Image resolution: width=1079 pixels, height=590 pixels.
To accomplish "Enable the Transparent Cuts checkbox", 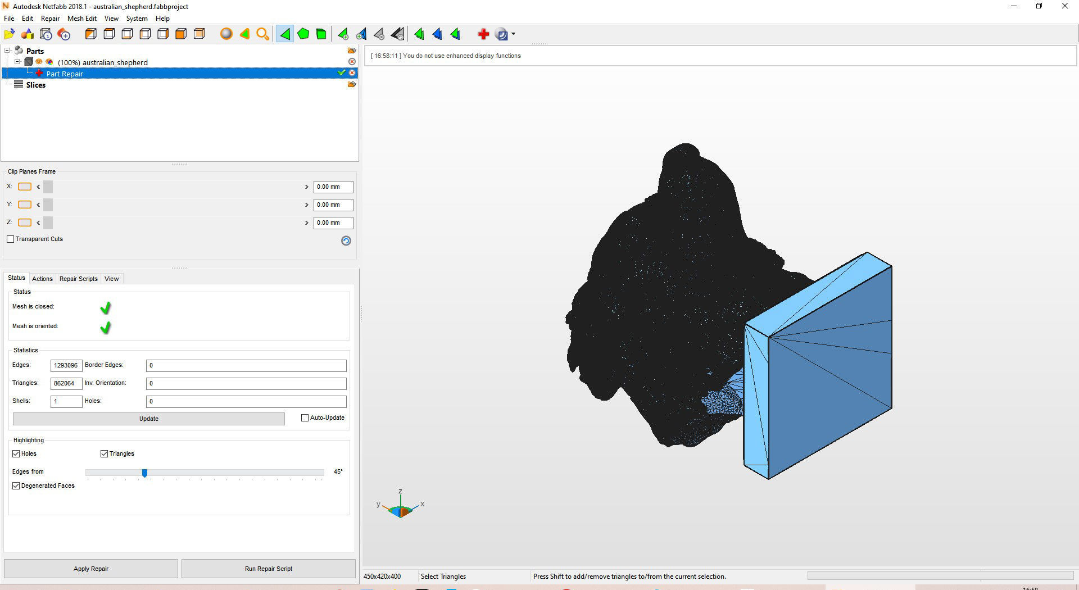I will coord(11,239).
